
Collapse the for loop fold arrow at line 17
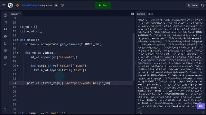[x=18, y=53]
